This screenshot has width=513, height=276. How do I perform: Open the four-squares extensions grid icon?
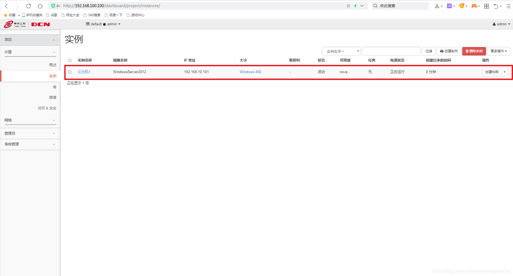[486, 6]
